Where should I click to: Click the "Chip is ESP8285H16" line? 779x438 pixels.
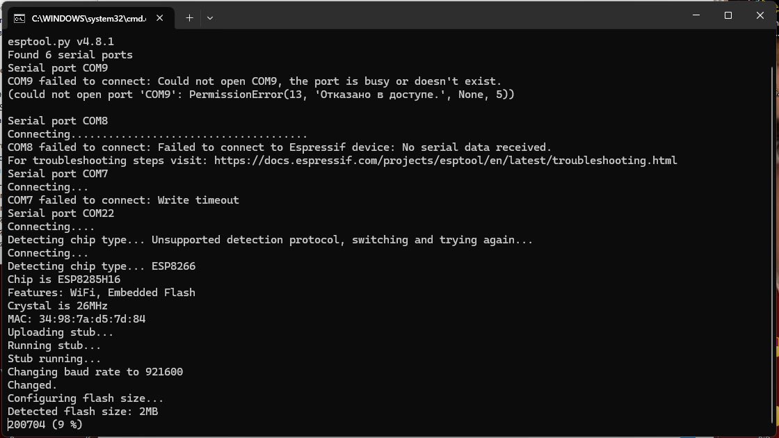click(x=64, y=279)
